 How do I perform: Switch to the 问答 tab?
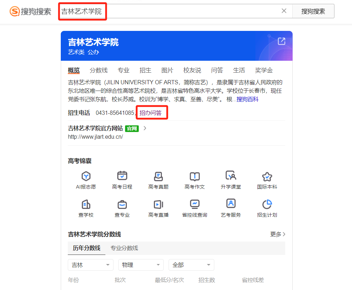(x=217, y=71)
